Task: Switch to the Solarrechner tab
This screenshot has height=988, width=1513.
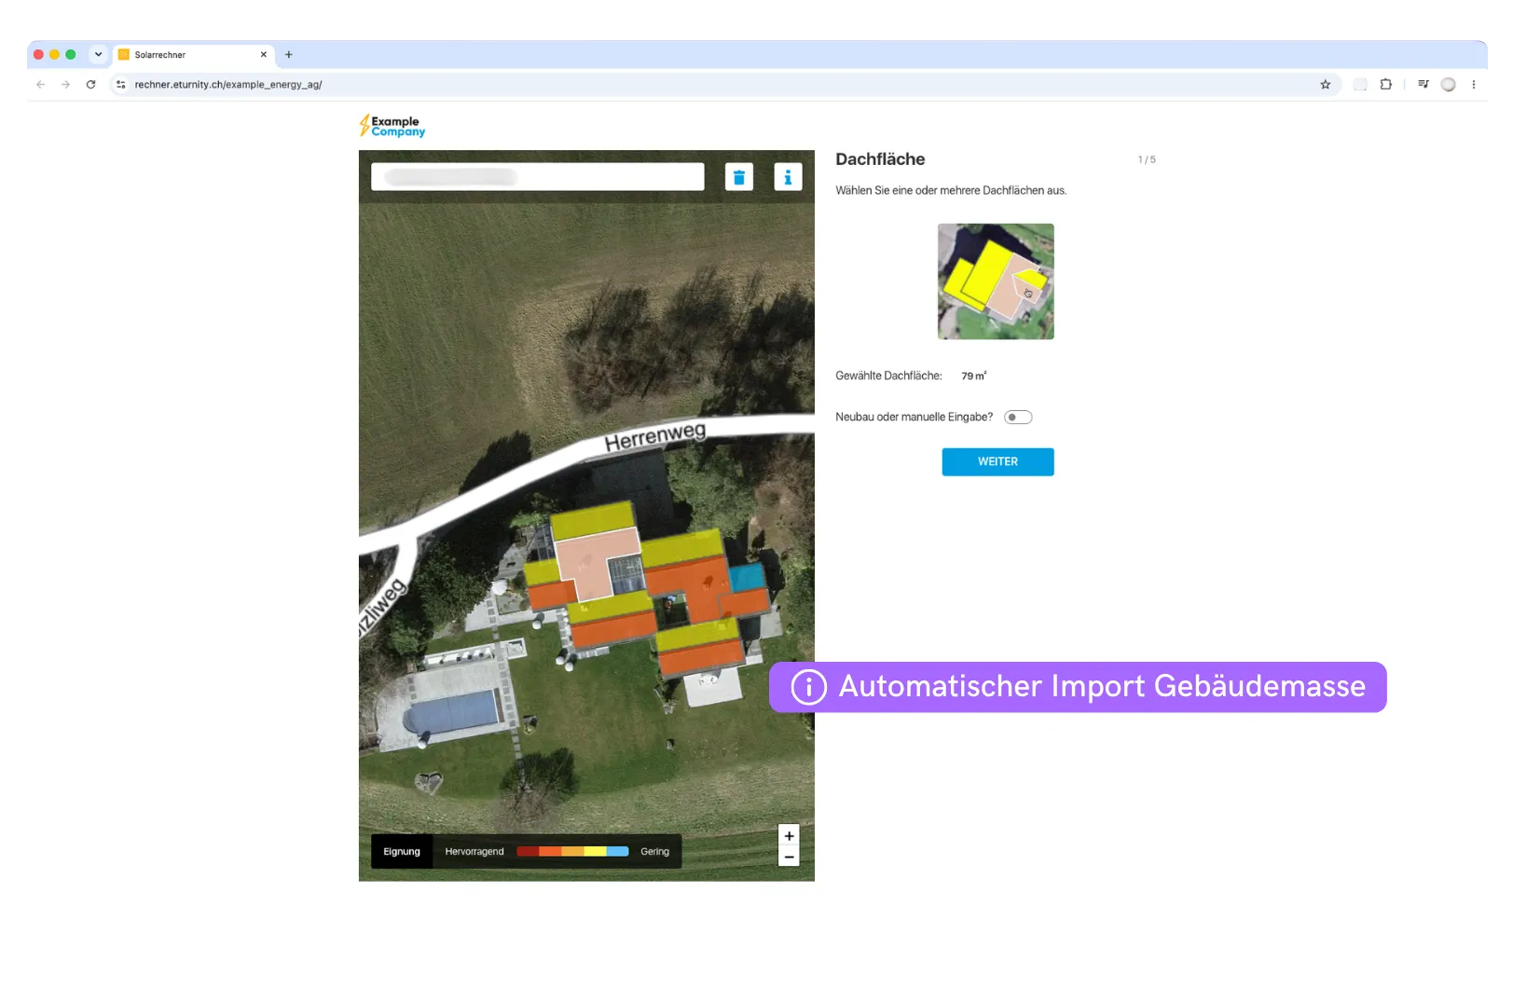Action: (x=193, y=55)
